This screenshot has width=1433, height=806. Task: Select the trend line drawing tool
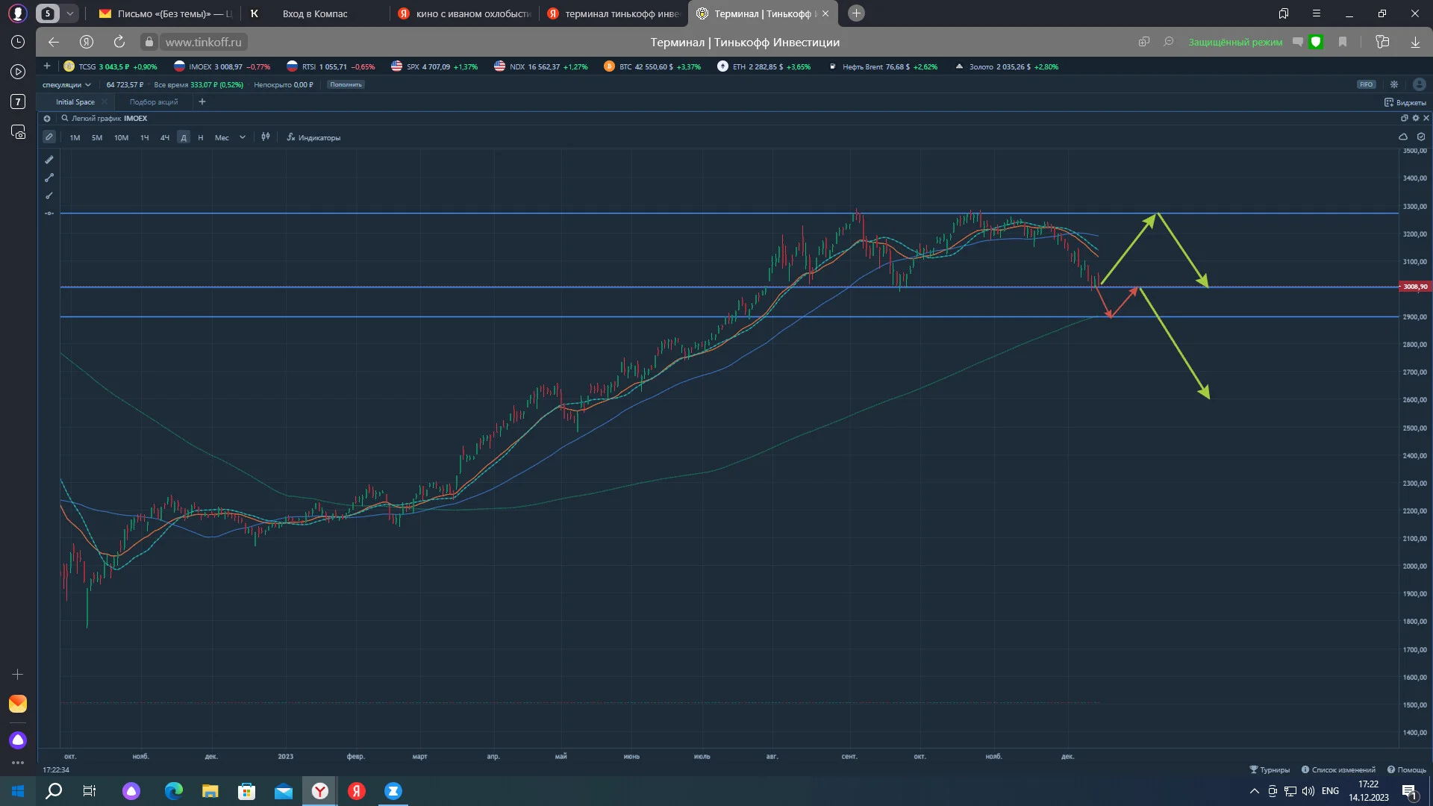point(49,178)
